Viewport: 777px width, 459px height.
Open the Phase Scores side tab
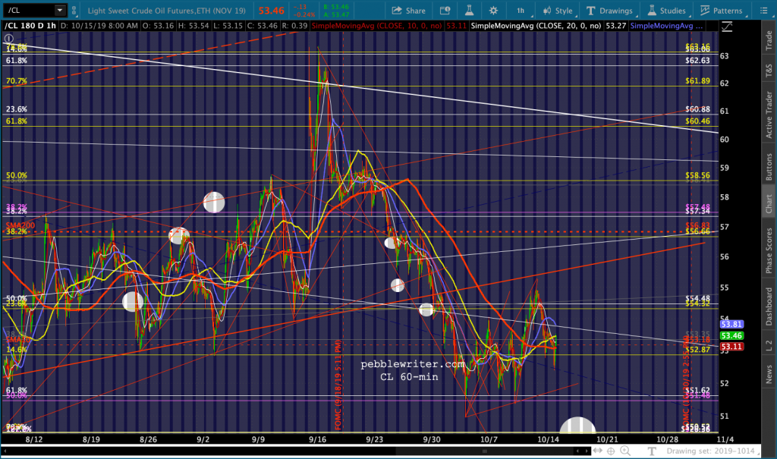point(769,251)
